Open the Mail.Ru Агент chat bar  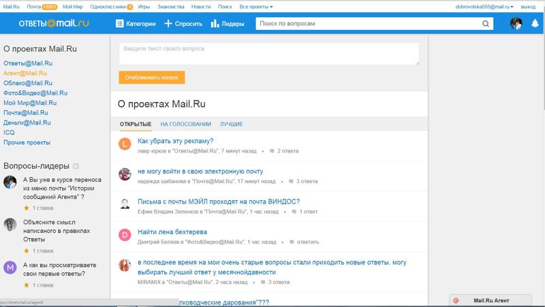tap(490, 301)
